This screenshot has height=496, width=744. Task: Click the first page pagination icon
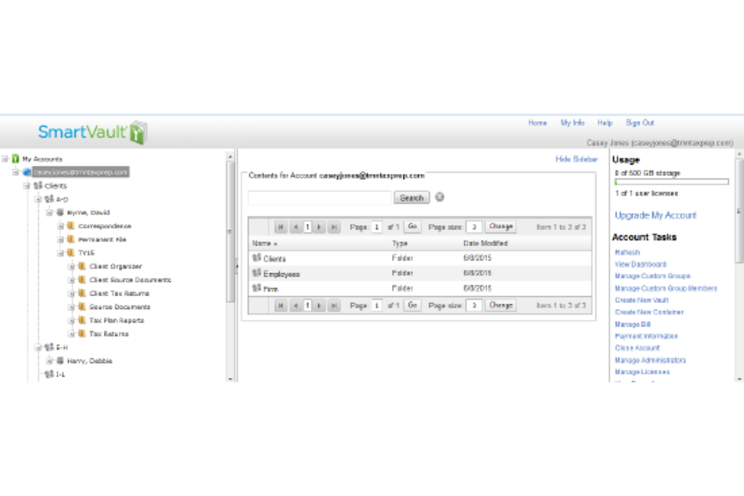[x=282, y=226]
